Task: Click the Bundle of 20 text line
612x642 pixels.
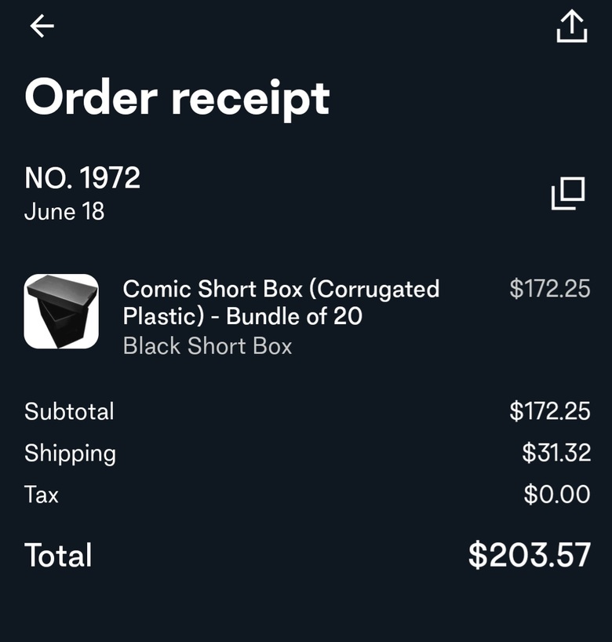Action: (242, 316)
